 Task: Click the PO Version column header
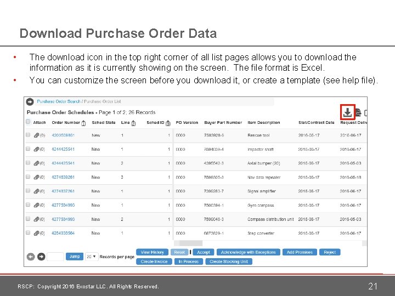point(187,123)
